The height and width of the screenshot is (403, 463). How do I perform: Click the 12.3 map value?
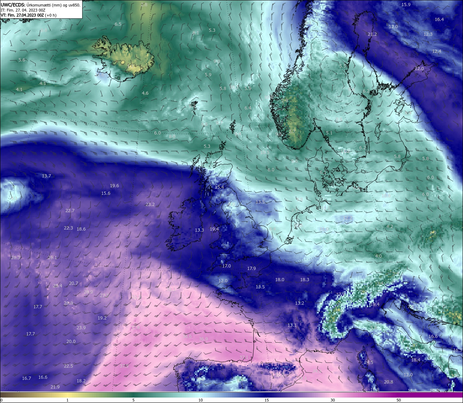pos(428,34)
